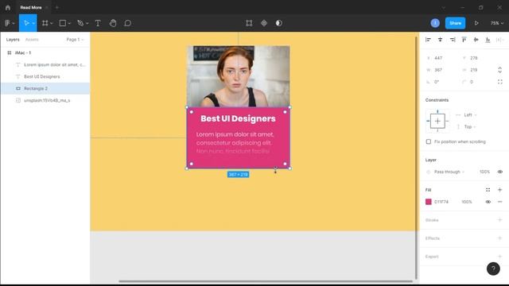Screen dimensions: 509x286
Task: Open horizontal constraint Left dropdown
Action: pos(470,114)
